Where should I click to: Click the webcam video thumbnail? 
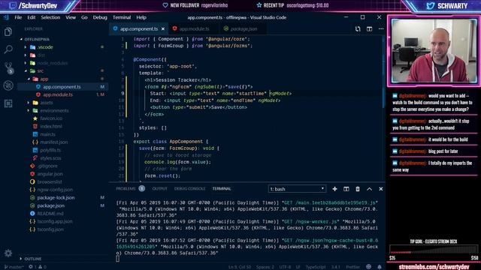[x=434, y=51]
